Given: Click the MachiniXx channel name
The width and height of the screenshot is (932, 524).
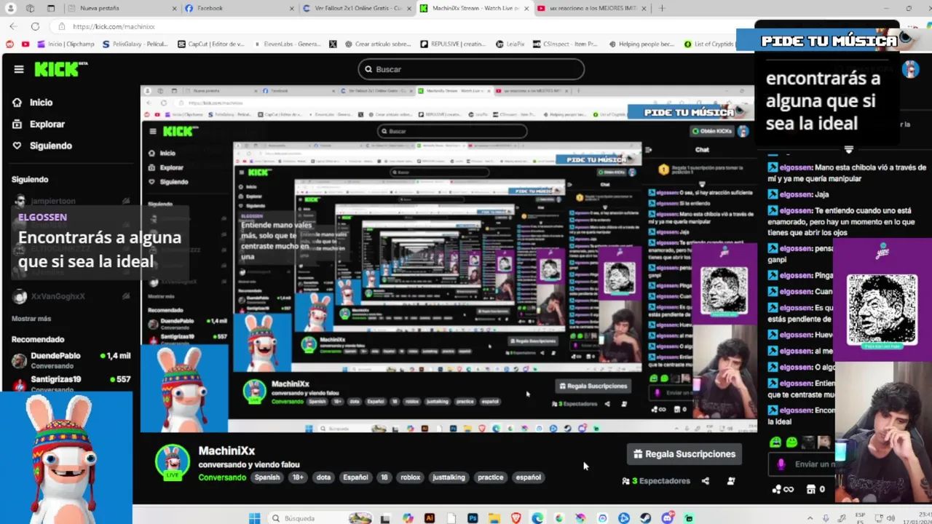Looking at the screenshot, I should (x=226, y=450).
